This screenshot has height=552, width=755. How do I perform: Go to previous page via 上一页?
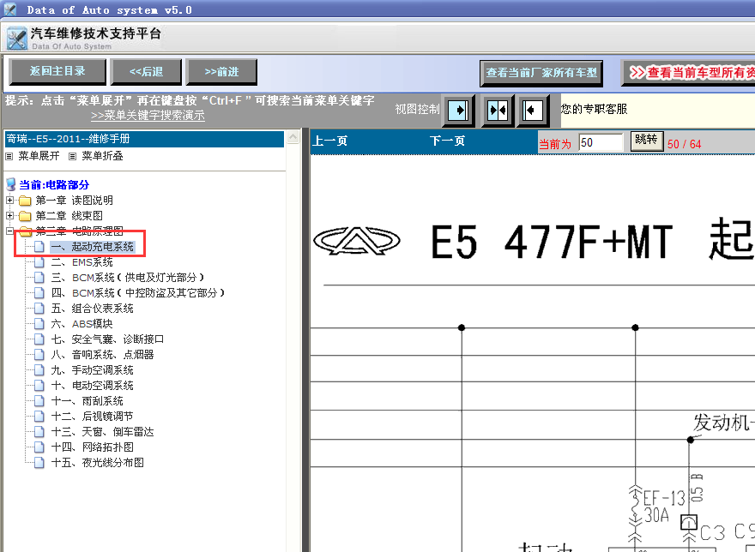point(329,141)
